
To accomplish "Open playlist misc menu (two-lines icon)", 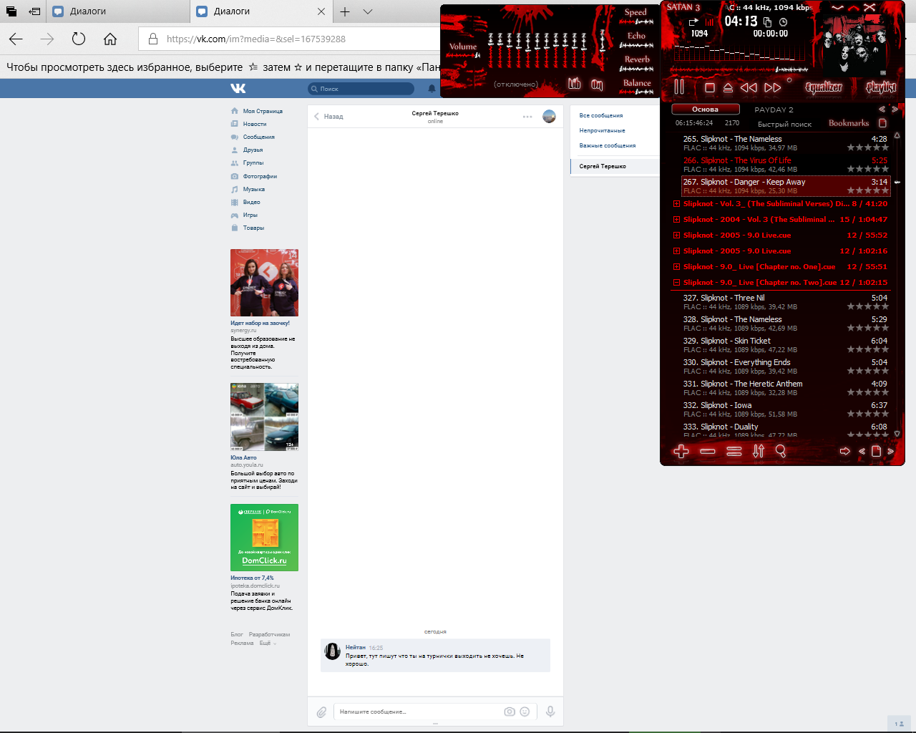I will click(734, 452).
